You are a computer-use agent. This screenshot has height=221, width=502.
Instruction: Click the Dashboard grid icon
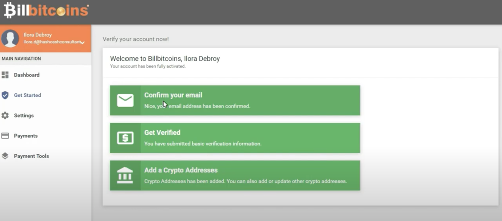pos(5,75)
